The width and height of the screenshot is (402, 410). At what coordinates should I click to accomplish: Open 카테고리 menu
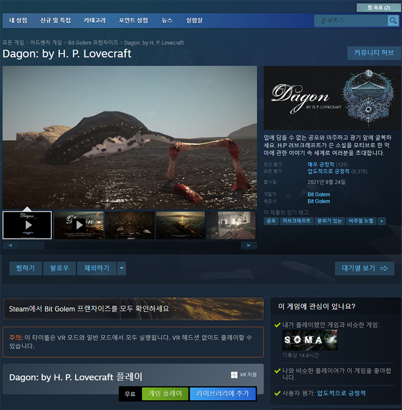pyautogui.click(x=94, y=20)
